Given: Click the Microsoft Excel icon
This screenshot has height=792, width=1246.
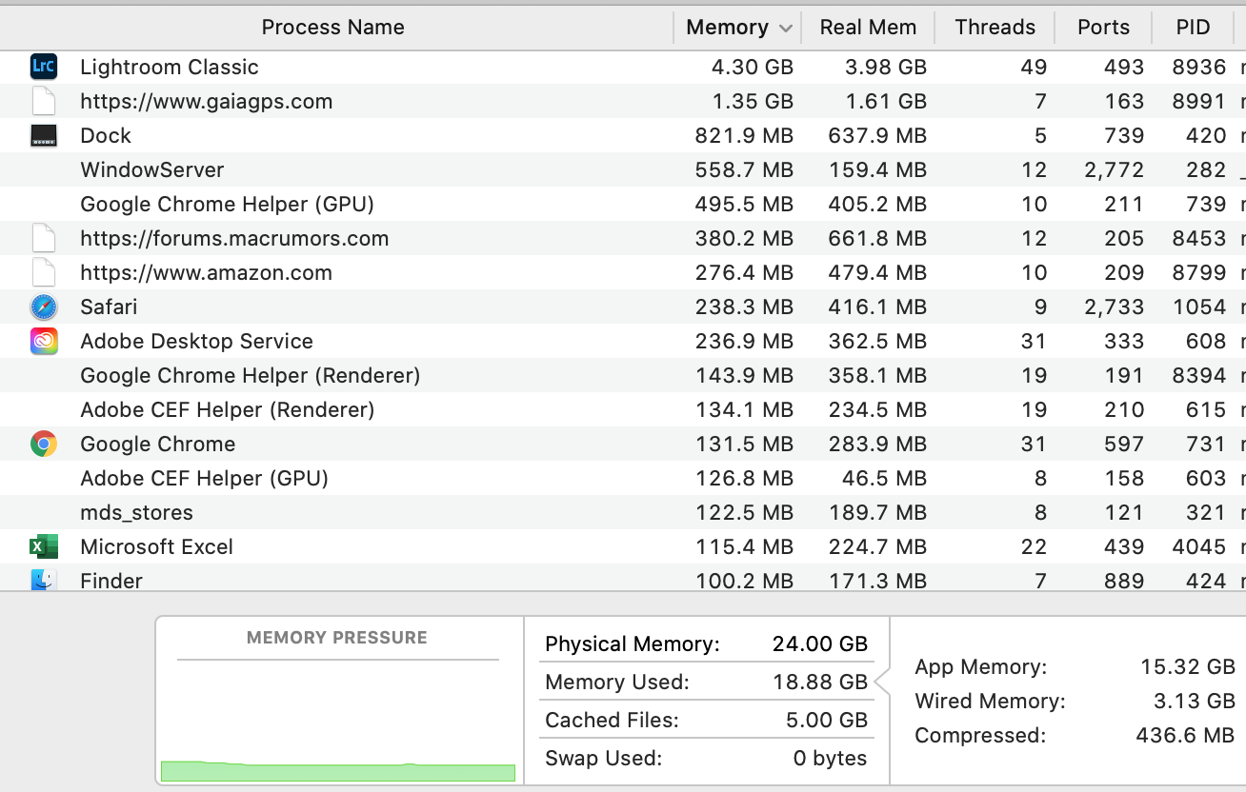Looking at the screenshot, I should (44, 546).
